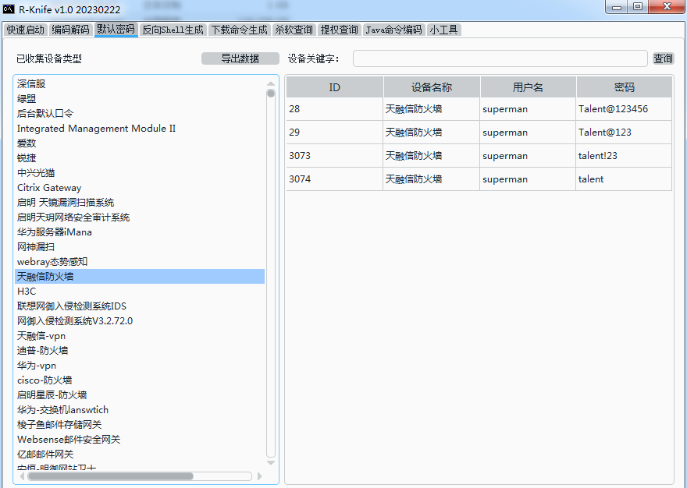Choose 启明天玥网络安全审计系统 entry
This screenshot has height=488, width=687.
[139, 217]
